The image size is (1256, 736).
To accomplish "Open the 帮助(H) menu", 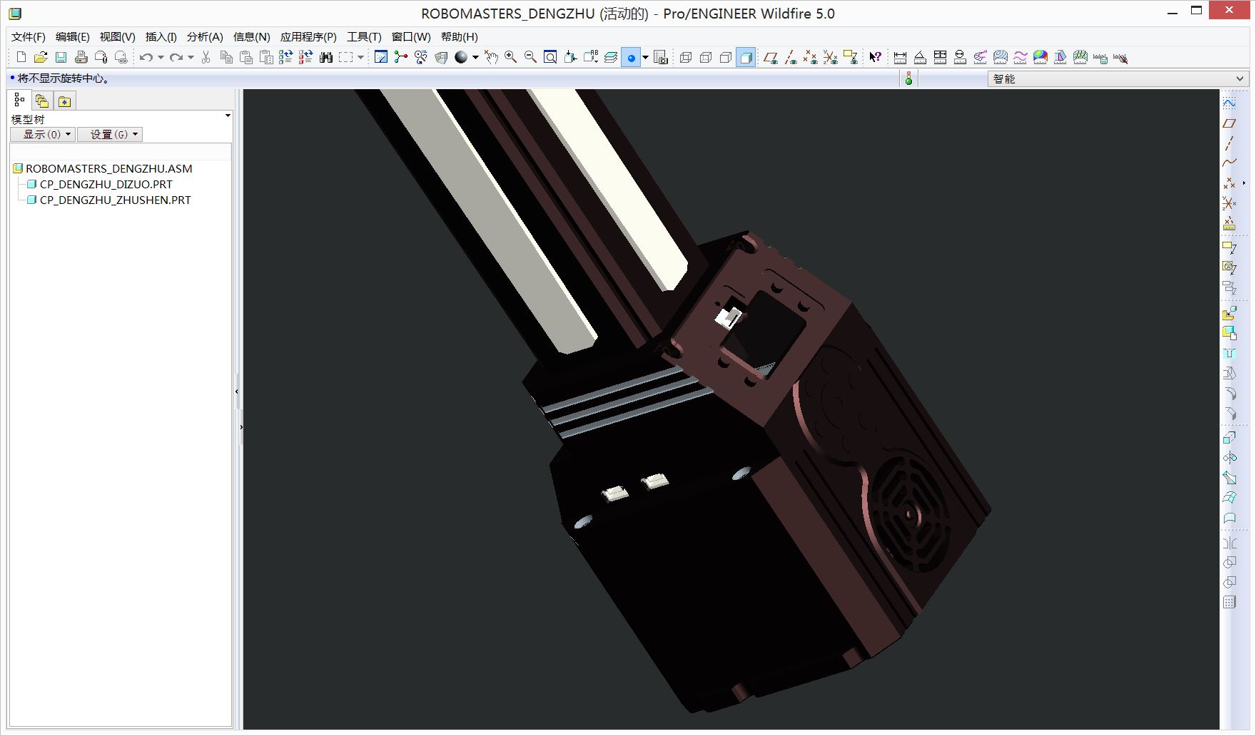I will [459, 37].
